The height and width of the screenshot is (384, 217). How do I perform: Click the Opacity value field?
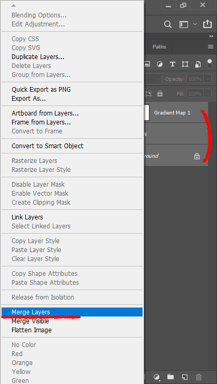195,79
